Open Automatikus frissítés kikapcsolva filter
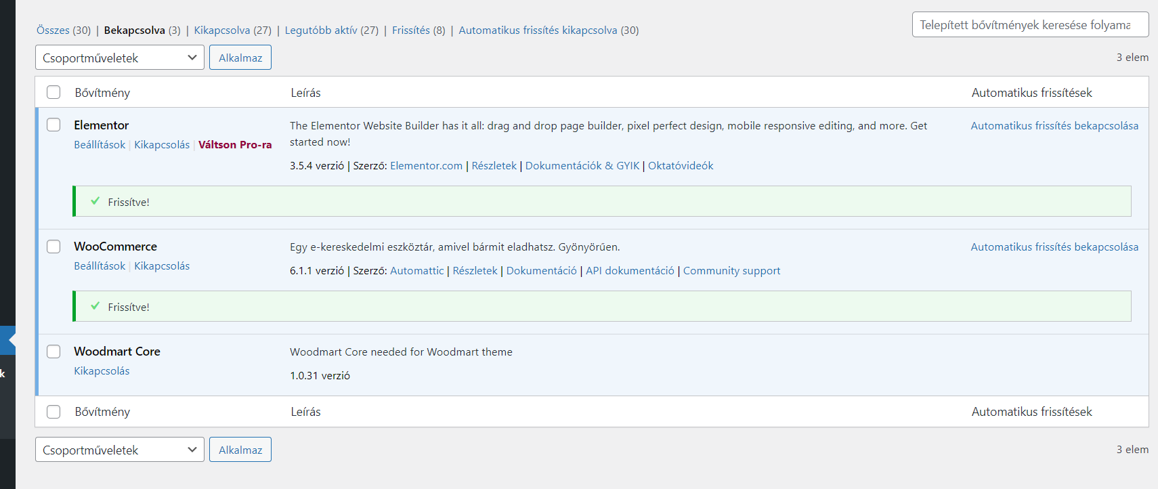 coord(549,30)
